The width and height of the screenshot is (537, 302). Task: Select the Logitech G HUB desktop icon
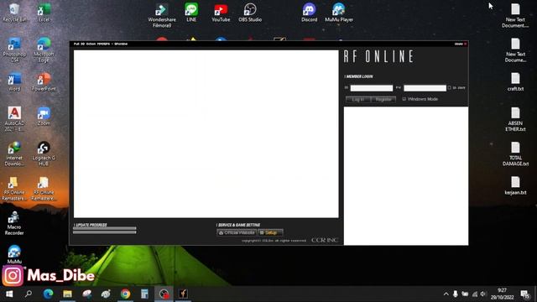[44, 154]
